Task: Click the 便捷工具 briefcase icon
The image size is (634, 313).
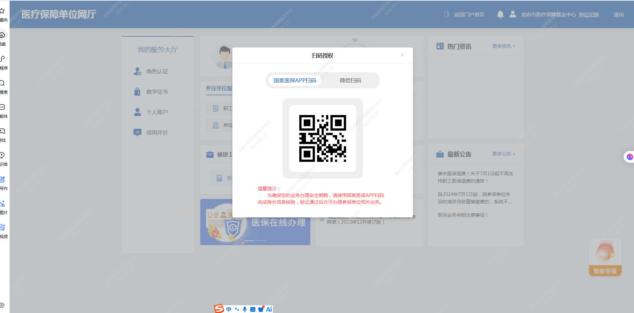Action: 210,154
